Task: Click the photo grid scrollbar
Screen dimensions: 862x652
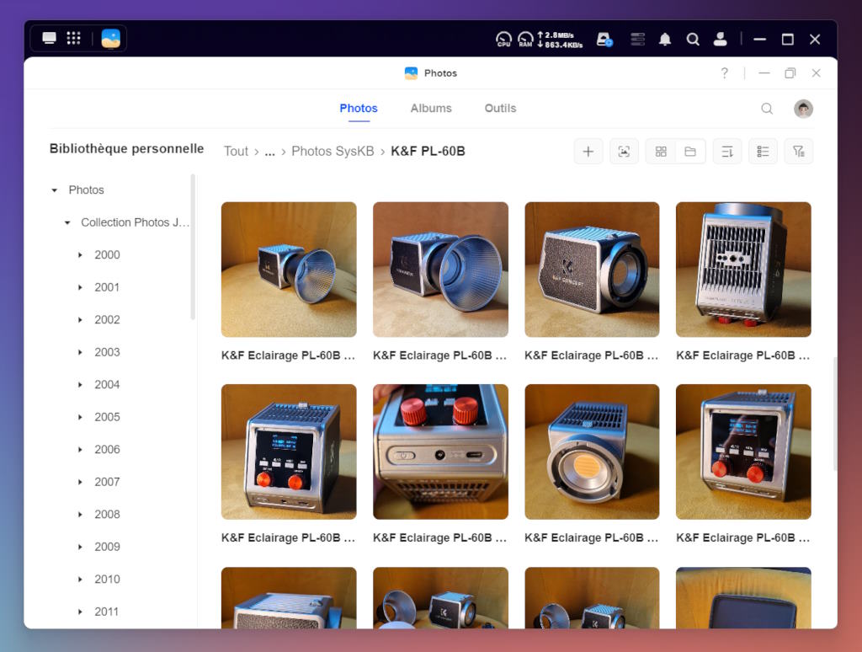Action: point(834,414)
